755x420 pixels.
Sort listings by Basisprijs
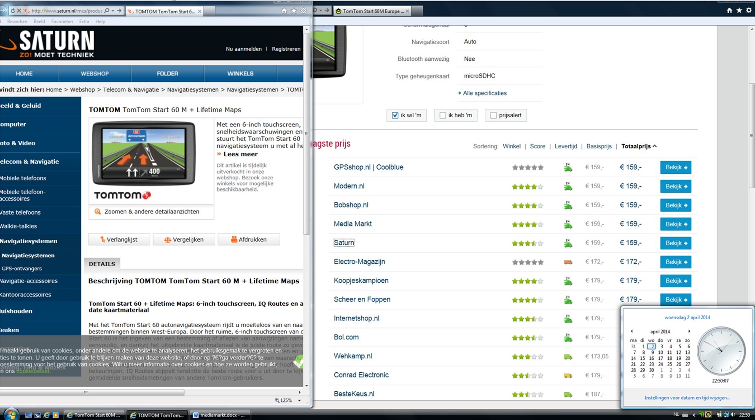[599, 146]
